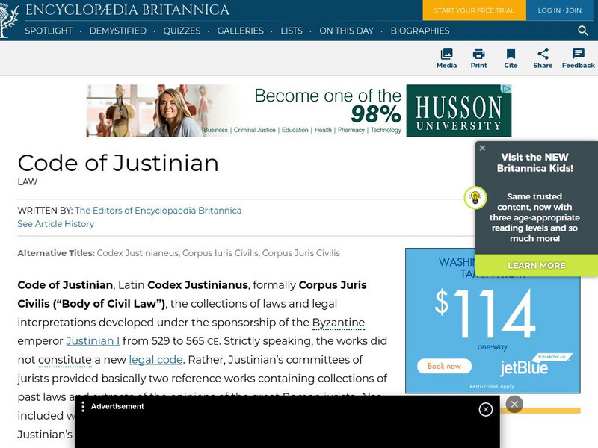Image resolution: width=598 pixels, height=448 pixels.
Task: Share the article via Share icon
Action: click(x=543, y=58)
